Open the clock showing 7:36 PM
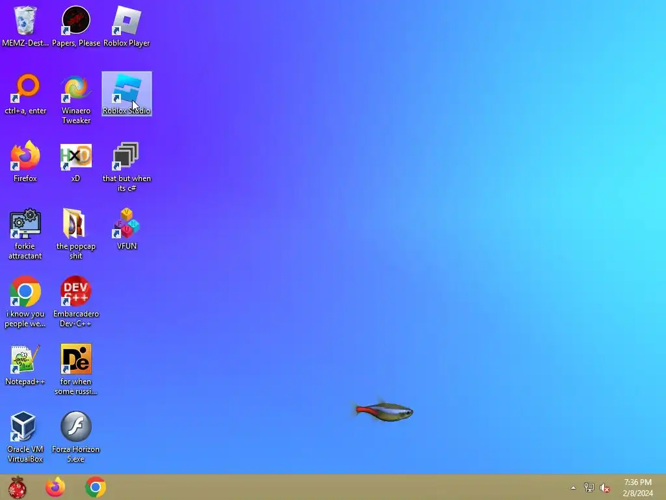The width and height of the screenshot is (666, 500). tap(637, 488)
